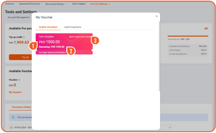
Task: Click the calendar icon in date range field
Action: click(x=11, y=127)
